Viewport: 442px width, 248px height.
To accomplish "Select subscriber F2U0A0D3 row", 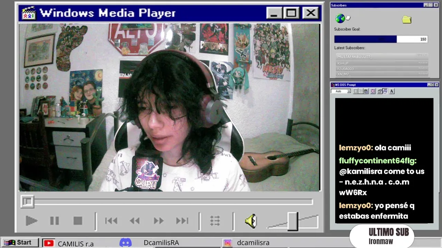I will [382, 69].
